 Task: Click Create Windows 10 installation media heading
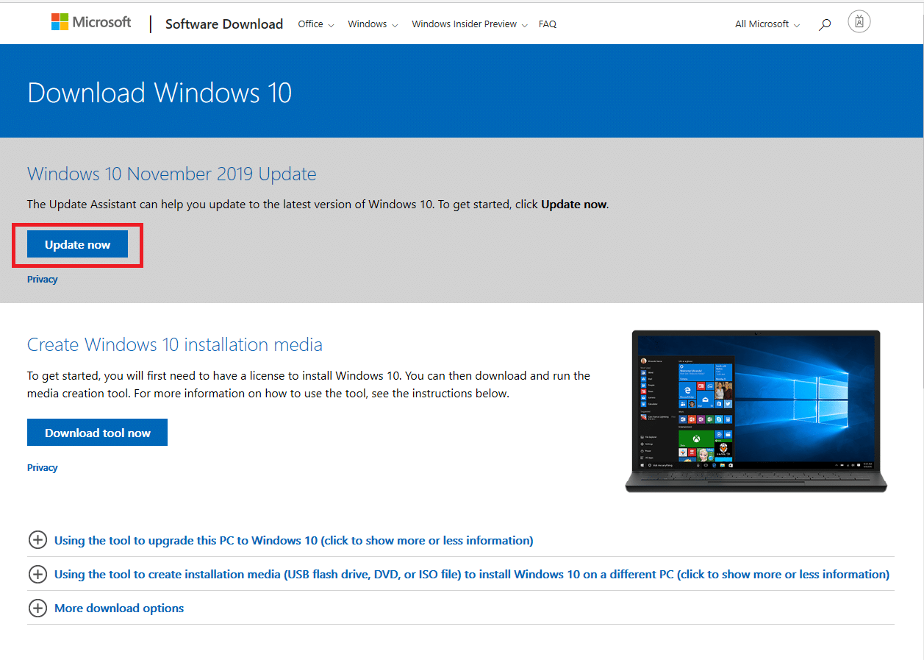(175, 344)
